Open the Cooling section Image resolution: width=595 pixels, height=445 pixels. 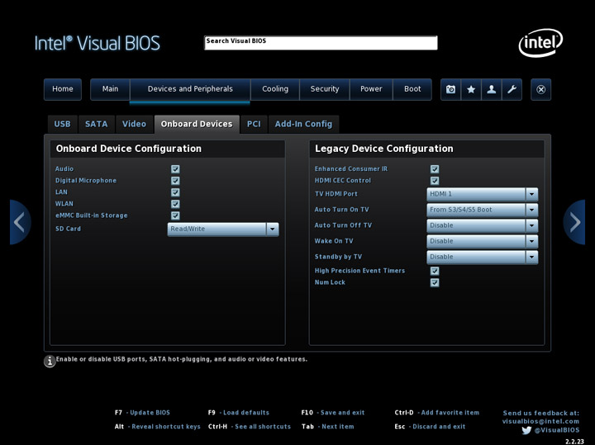(x=275, y=89)
